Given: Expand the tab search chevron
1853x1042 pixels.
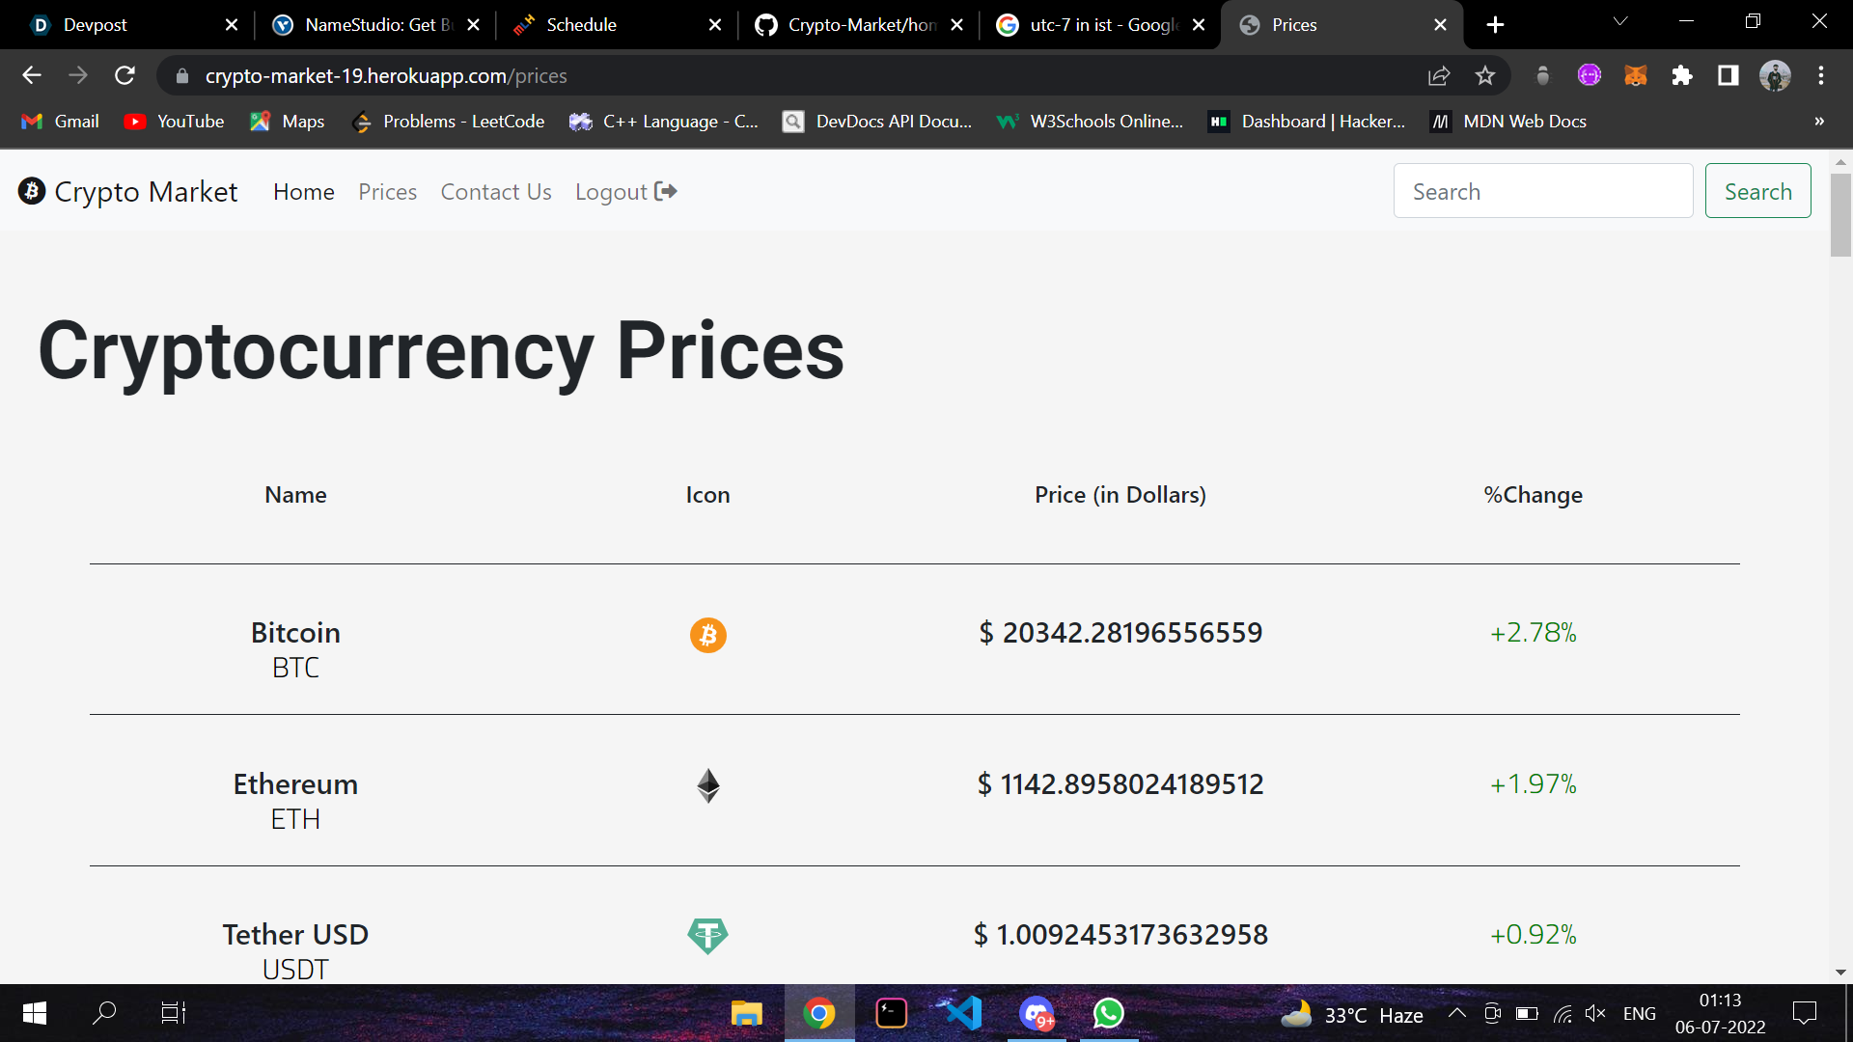Looking at the screenshot, I should pyautogui.click(x=1620, y=21).
